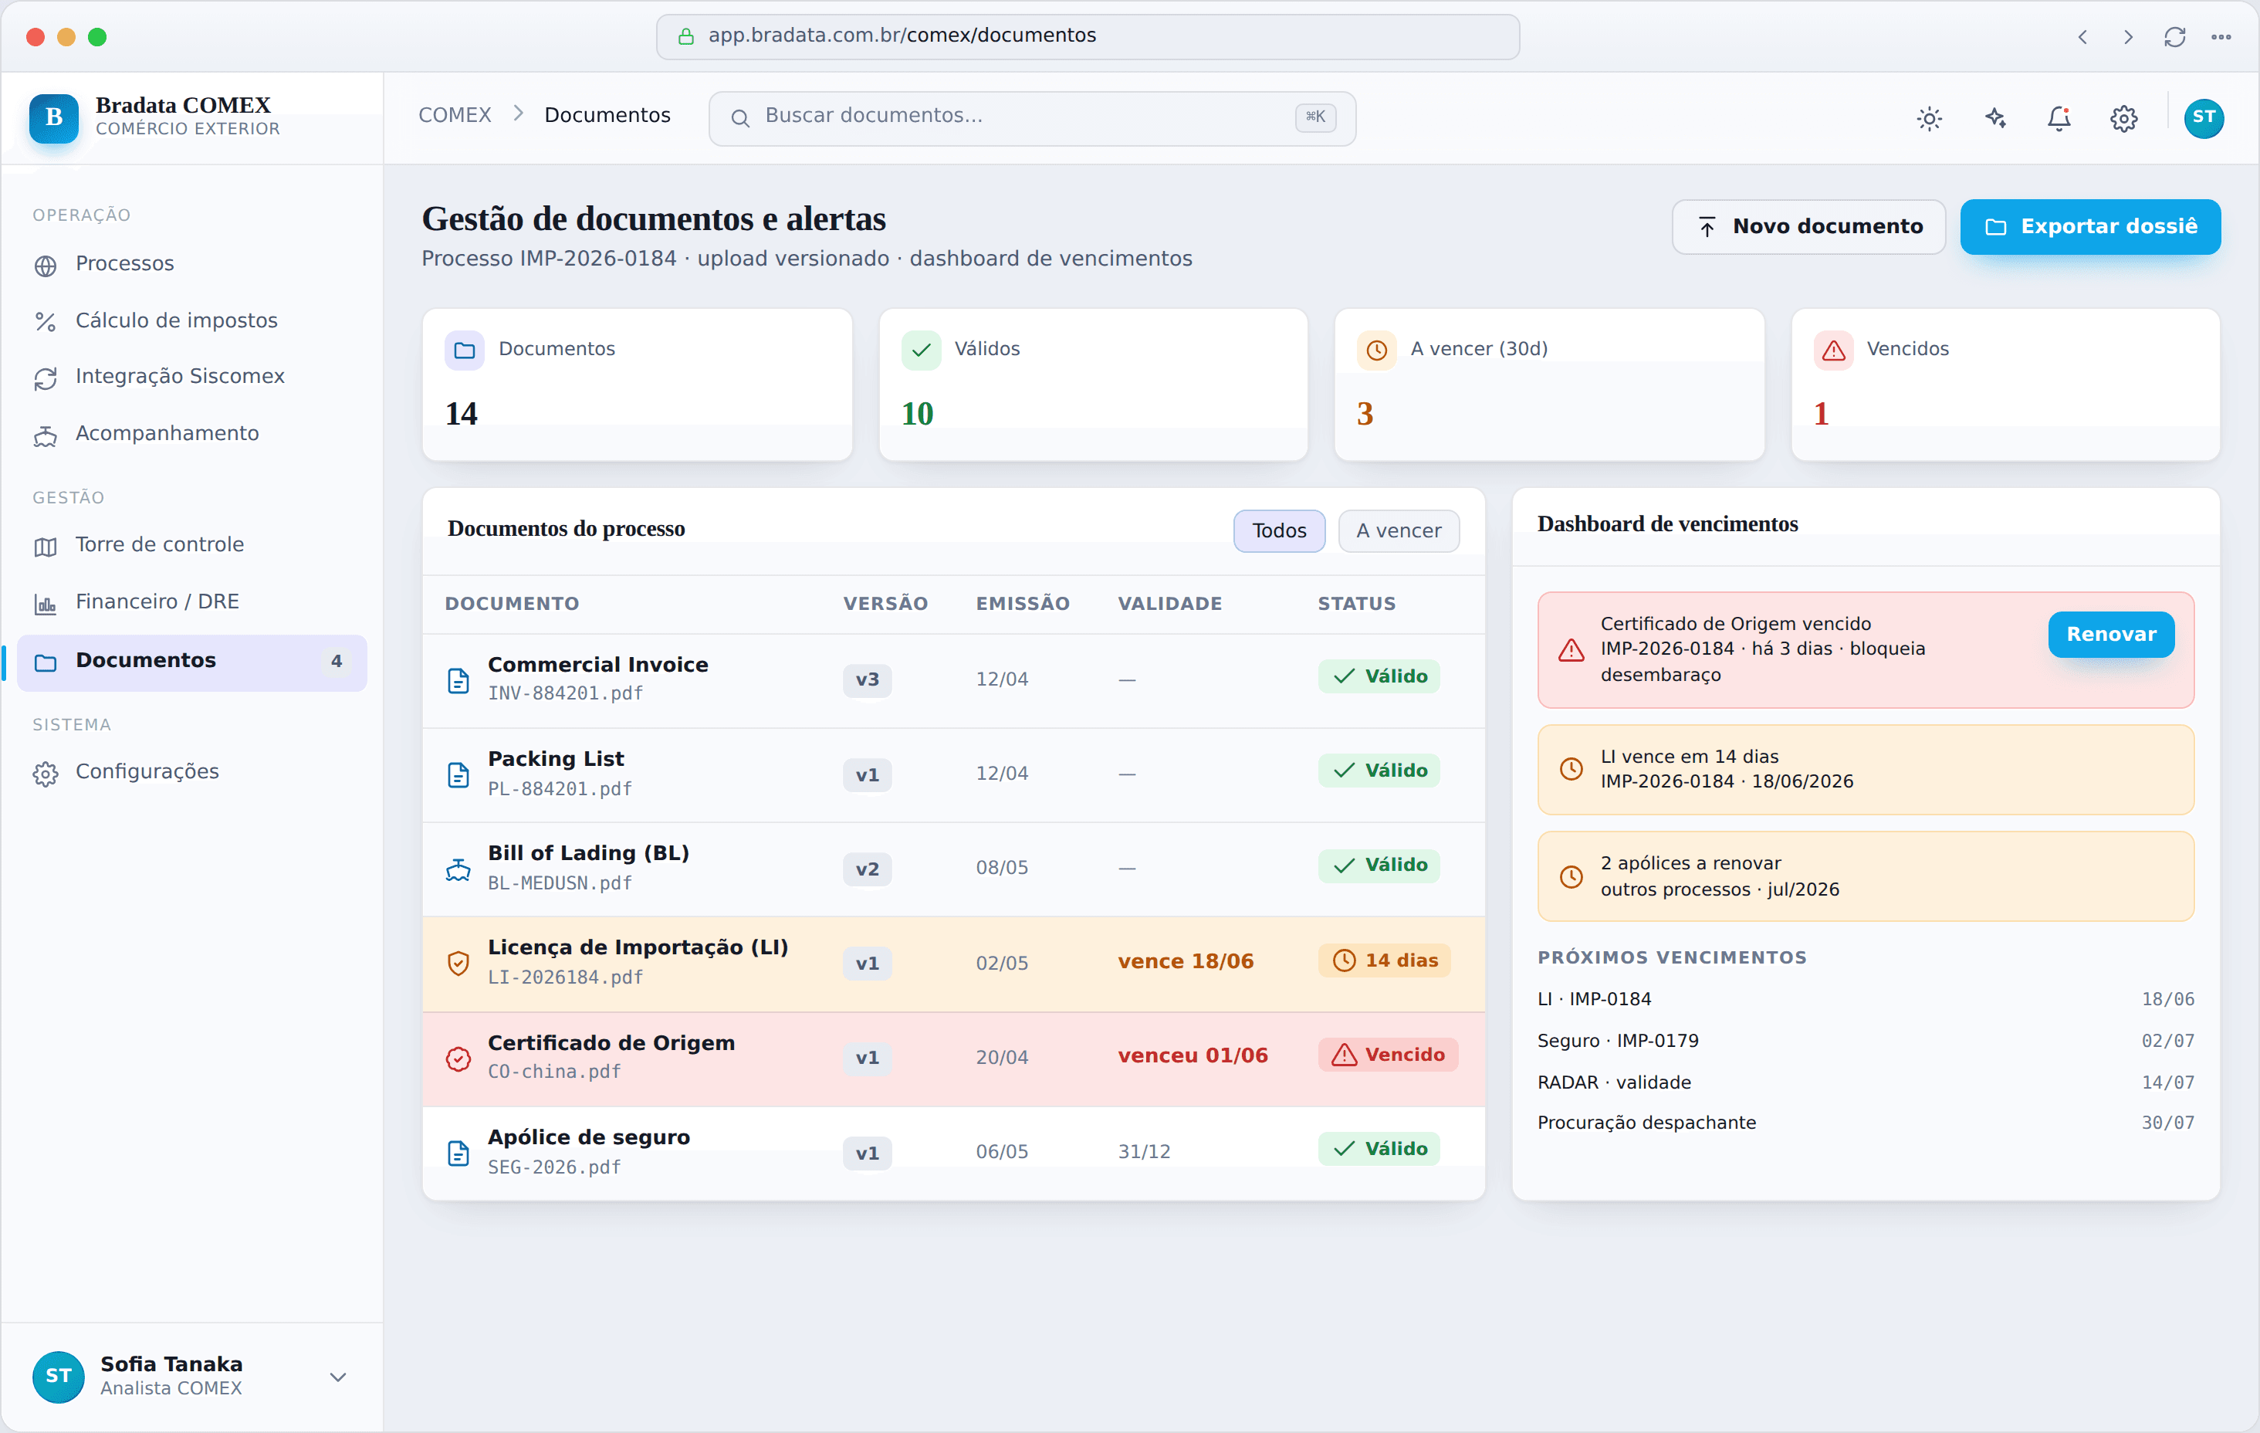Click browser back arrow
The width and height of the screenshot is (2260, 1433).
tap(2082, 36)
